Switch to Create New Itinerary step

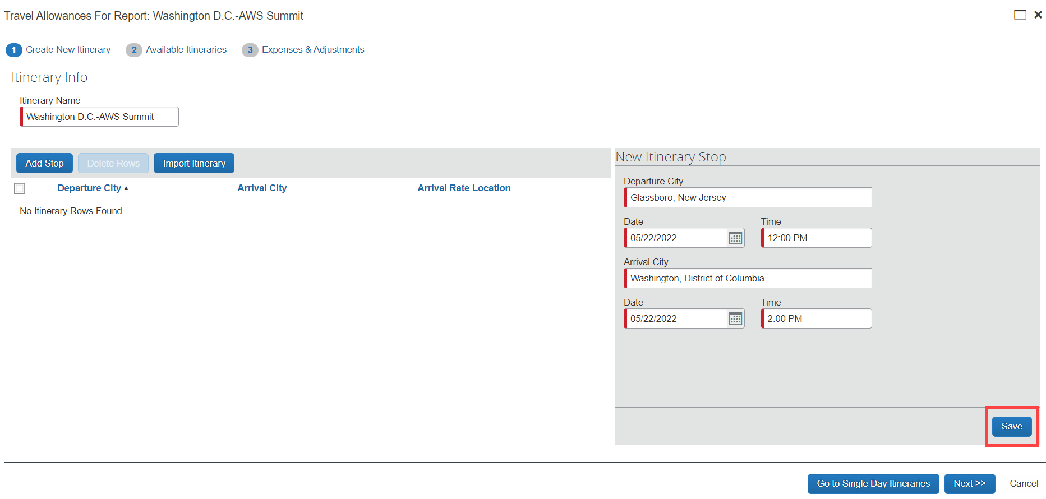coord(58,49)
